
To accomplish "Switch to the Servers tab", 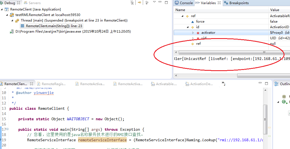I will pos(32,3).
